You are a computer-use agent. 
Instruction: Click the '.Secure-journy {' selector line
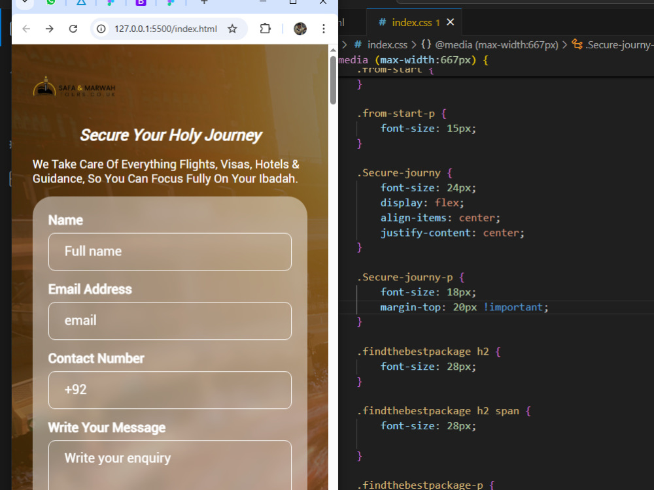coord(405,173)
